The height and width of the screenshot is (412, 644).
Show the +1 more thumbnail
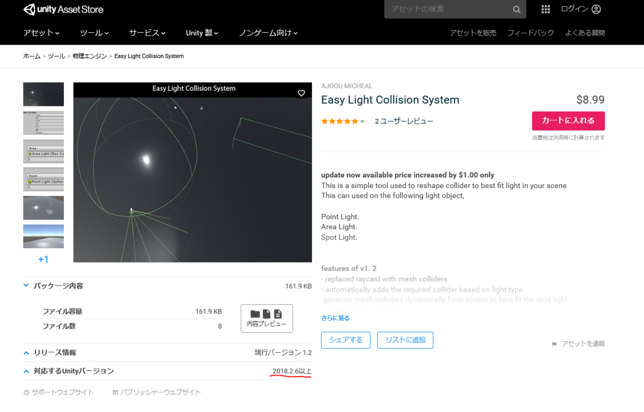pyautogui.click(x=43, y=259)
